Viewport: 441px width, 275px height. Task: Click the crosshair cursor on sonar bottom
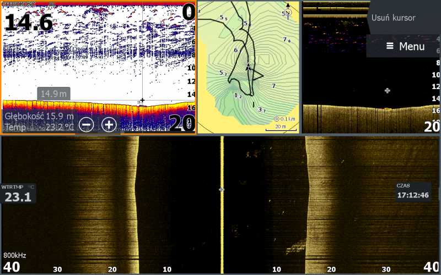(x=142, y=100)
